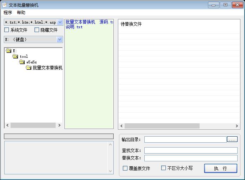Select the tool folder icon

tap(15, 56)
